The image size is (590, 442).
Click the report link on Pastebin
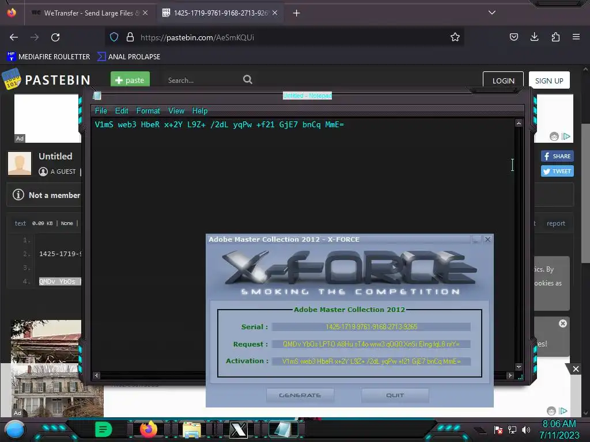pyautogui.click(x=556, y=223)
